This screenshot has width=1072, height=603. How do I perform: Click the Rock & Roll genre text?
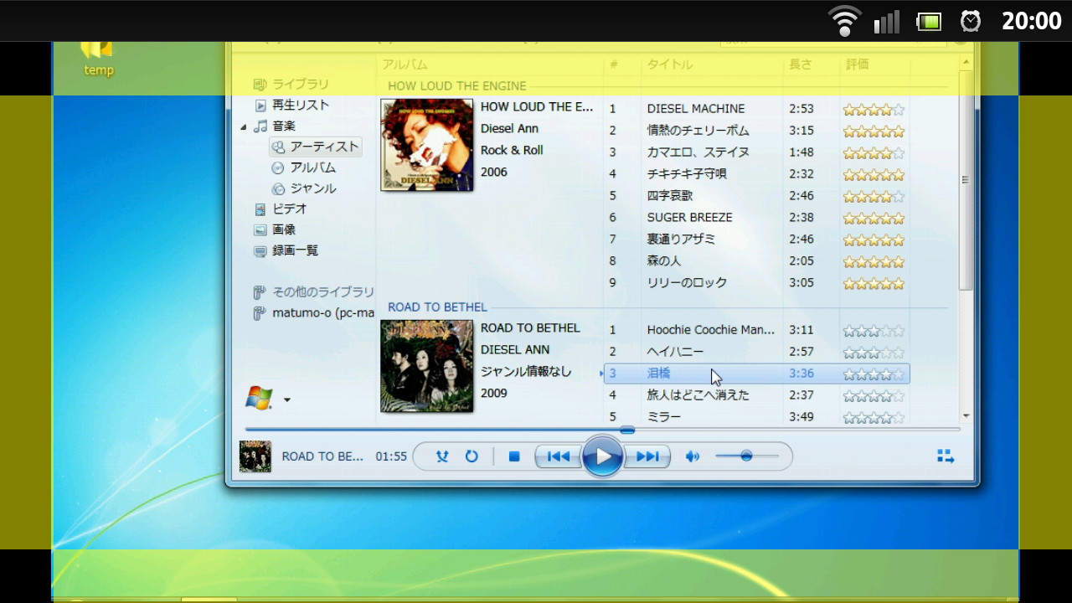click(512, 151)
